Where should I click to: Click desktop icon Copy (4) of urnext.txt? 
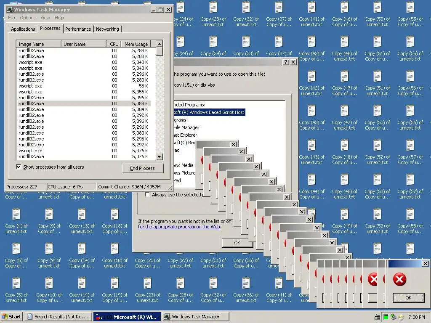[16, 220]
